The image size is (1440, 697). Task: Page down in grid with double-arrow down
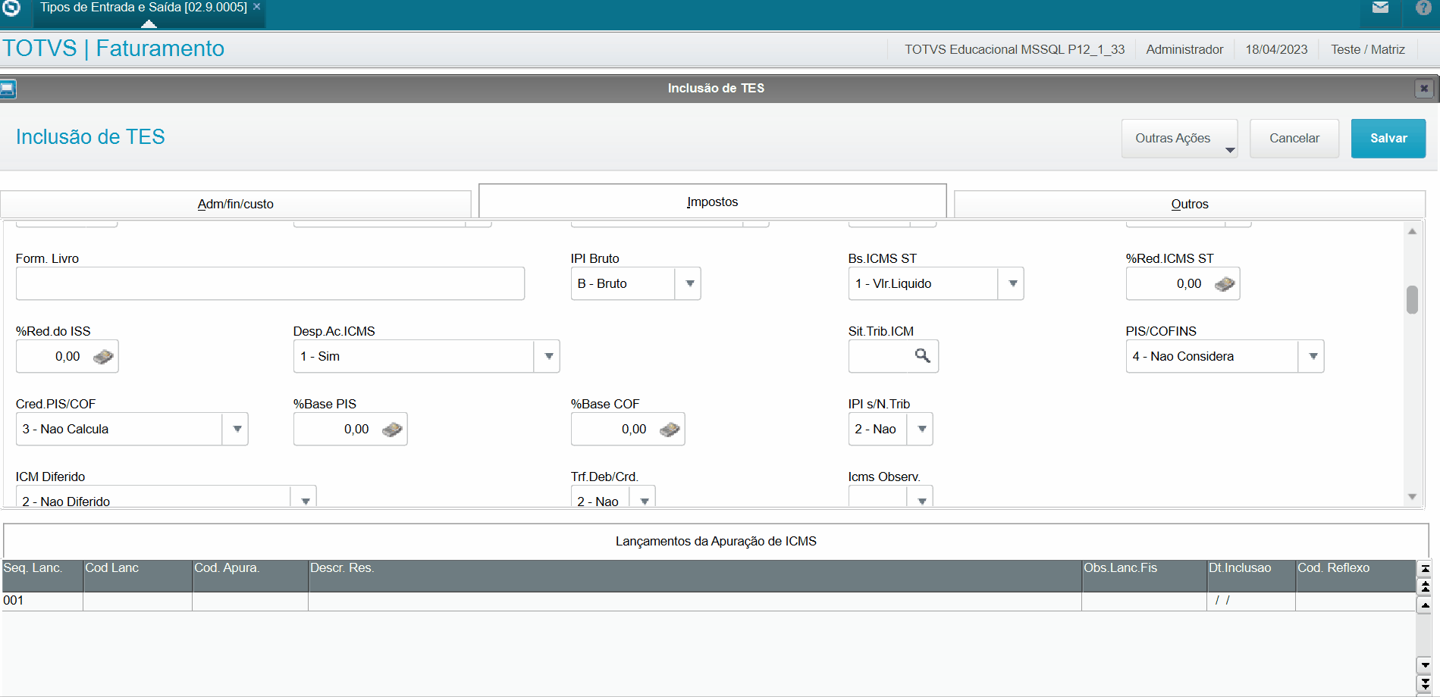click(1425, 683)
